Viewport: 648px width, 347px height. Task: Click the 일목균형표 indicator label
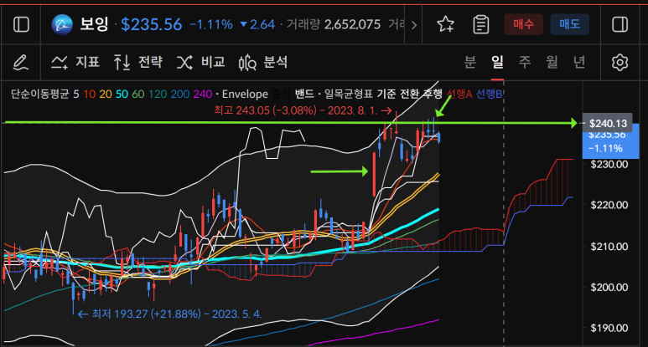click(x=349, y=94)
